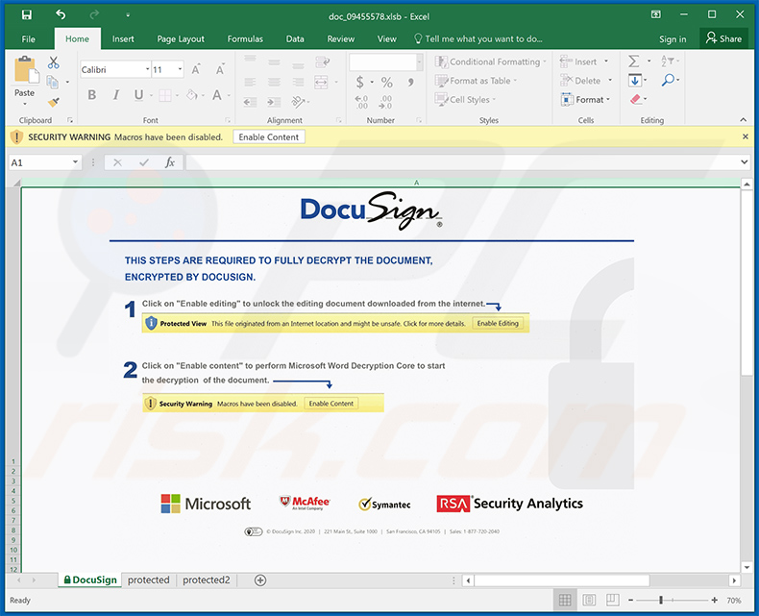This screenshot has width=759, height=616.
Task: Close the security warning bar
Action: (746, 137)
